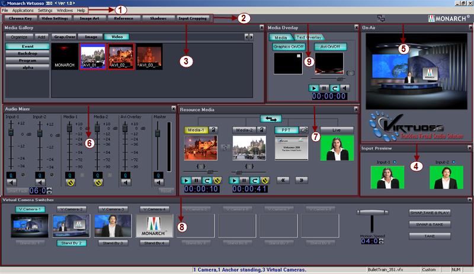Viewport: 474px width, 274px height.
Task: Select the Backdrop category in Media Gallery
Action: [x=27, y=53]
